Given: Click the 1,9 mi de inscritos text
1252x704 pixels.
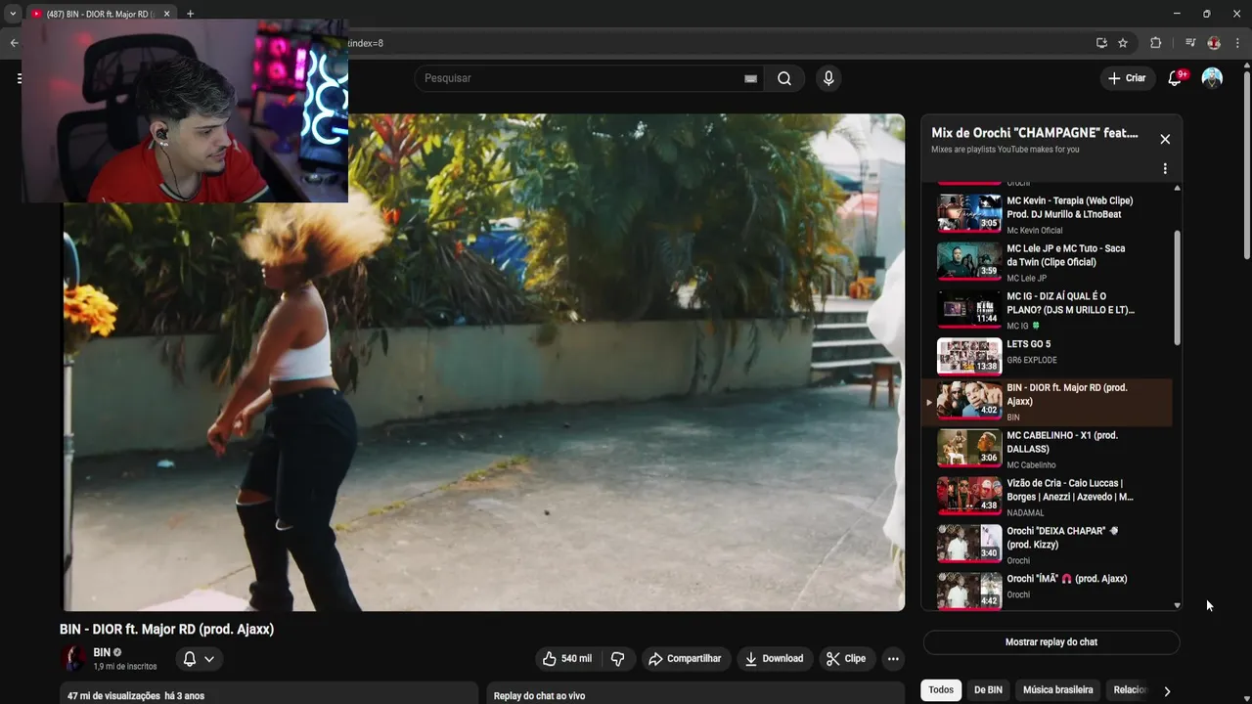Looking at the screenshot, I should 125,667.
